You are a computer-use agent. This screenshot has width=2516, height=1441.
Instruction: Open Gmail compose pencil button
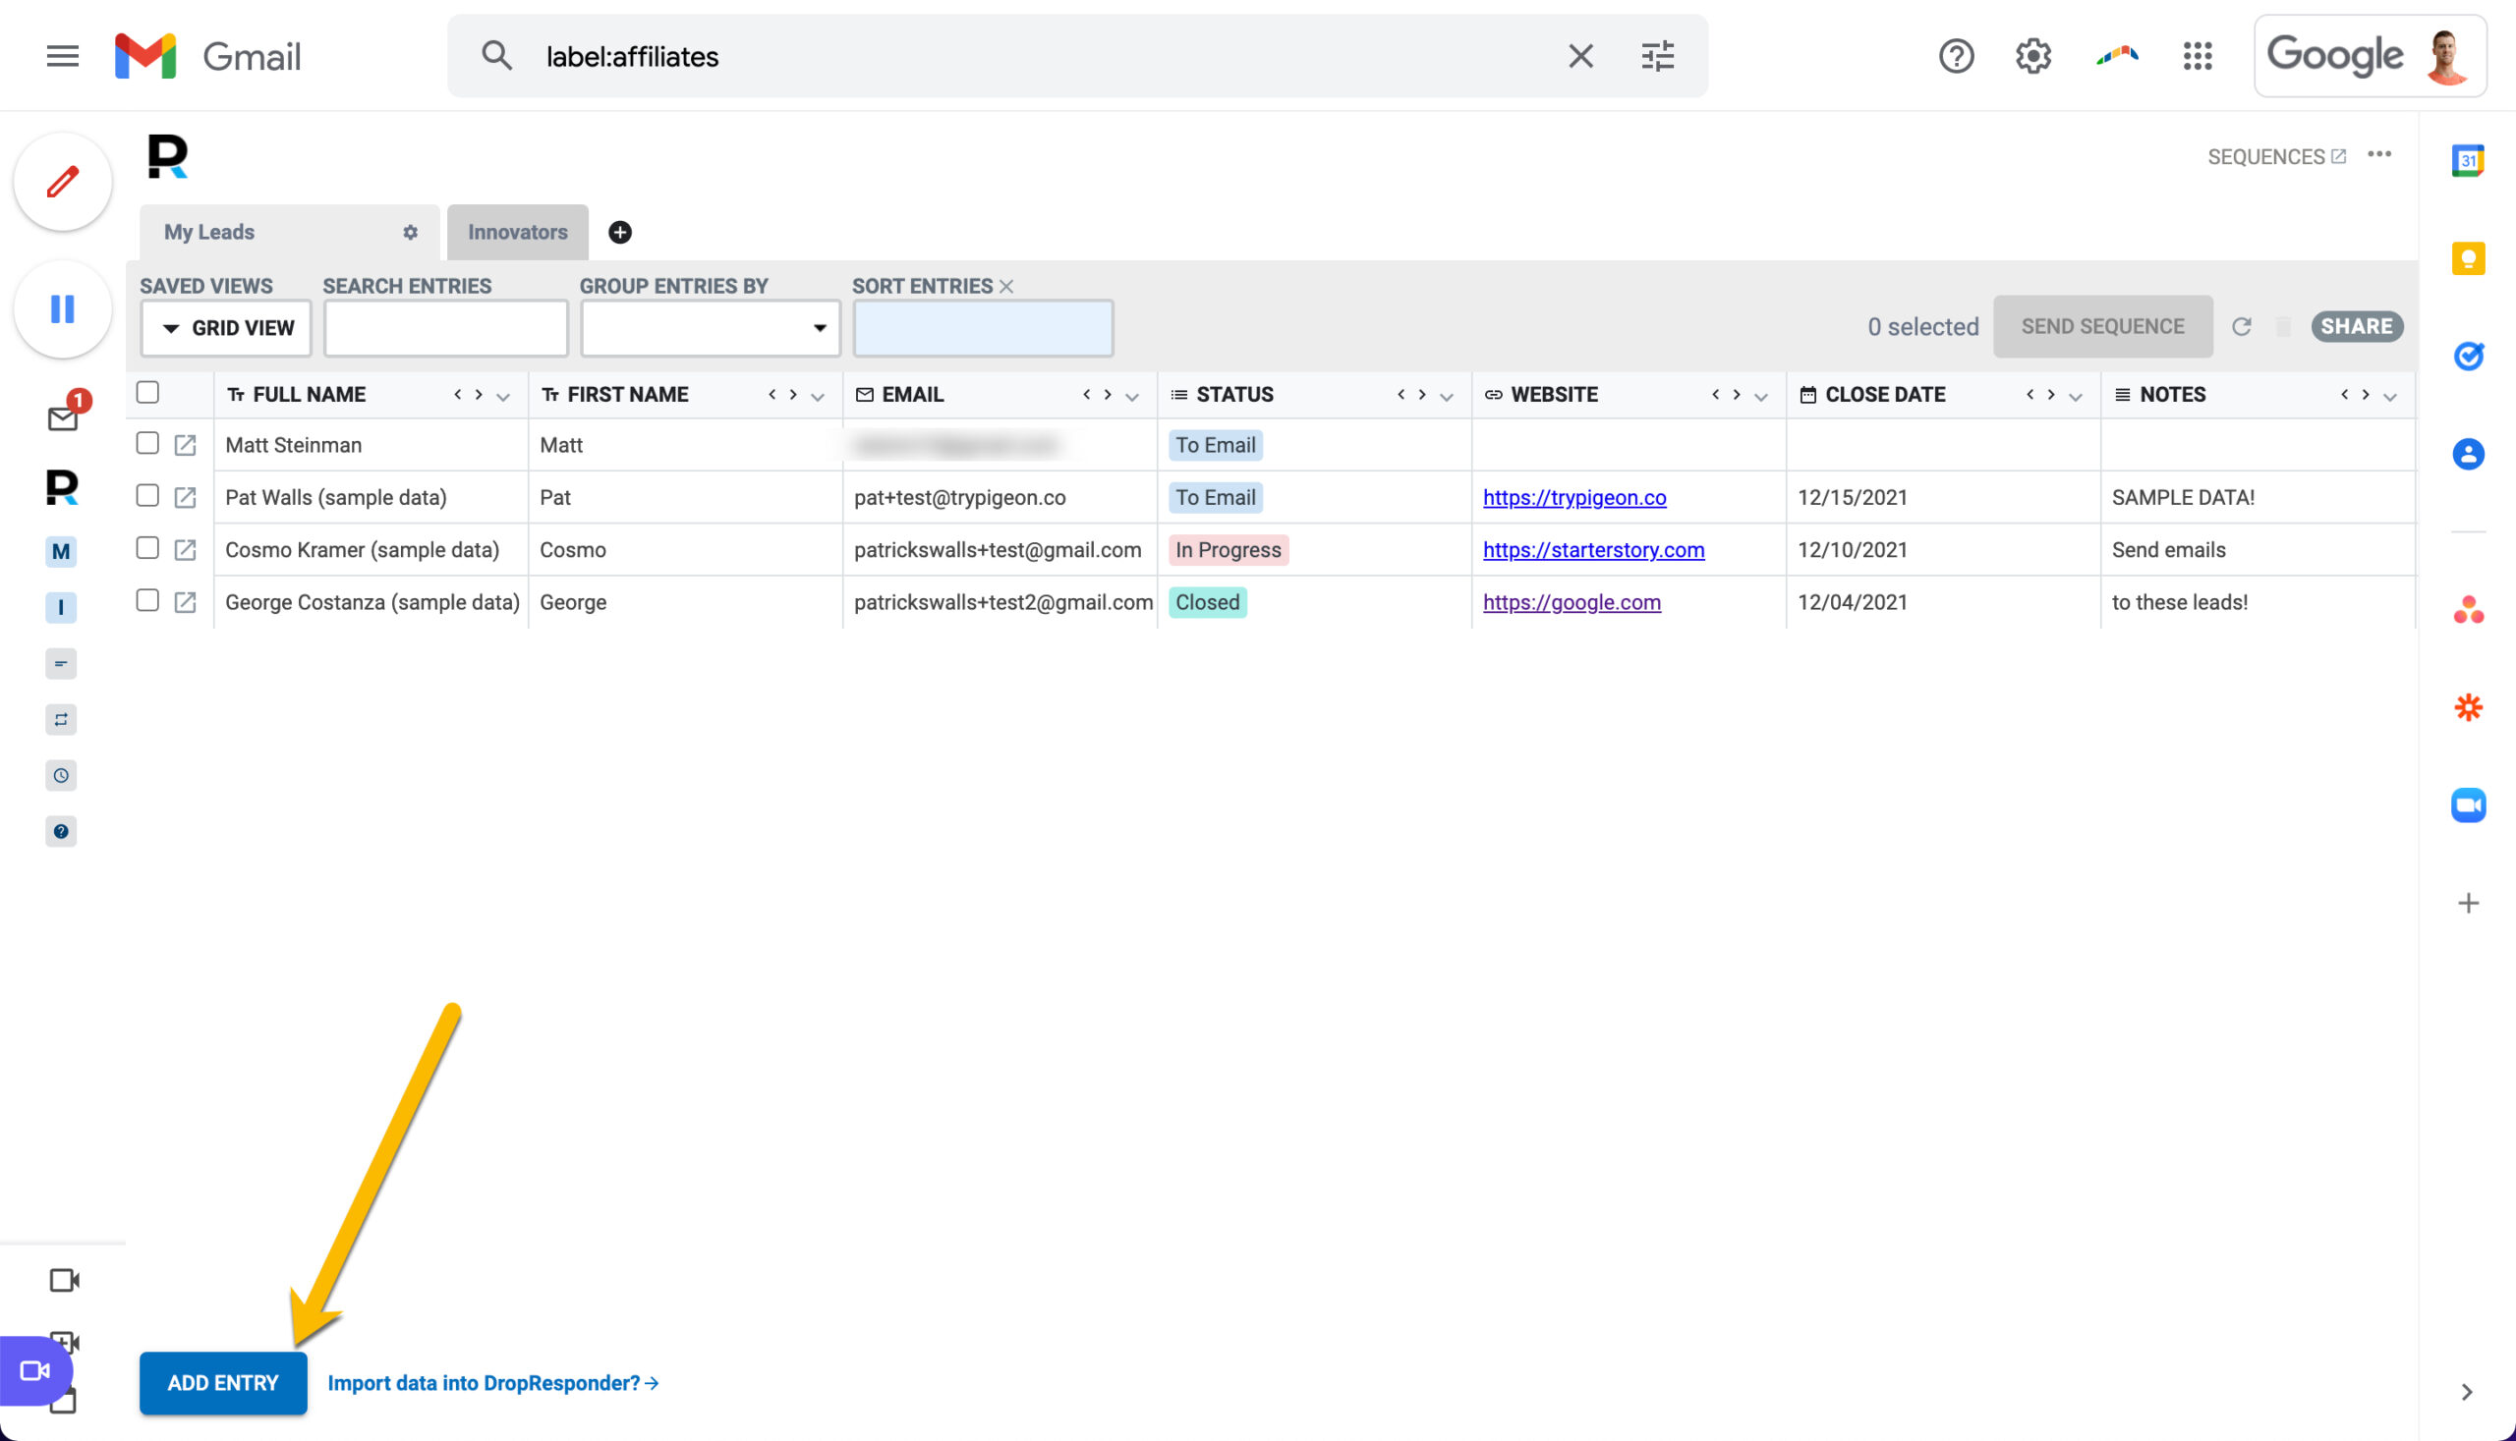(62, 182)
